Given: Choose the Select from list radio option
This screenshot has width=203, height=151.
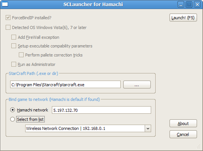Looking at the screenshot, I should 12,119.
